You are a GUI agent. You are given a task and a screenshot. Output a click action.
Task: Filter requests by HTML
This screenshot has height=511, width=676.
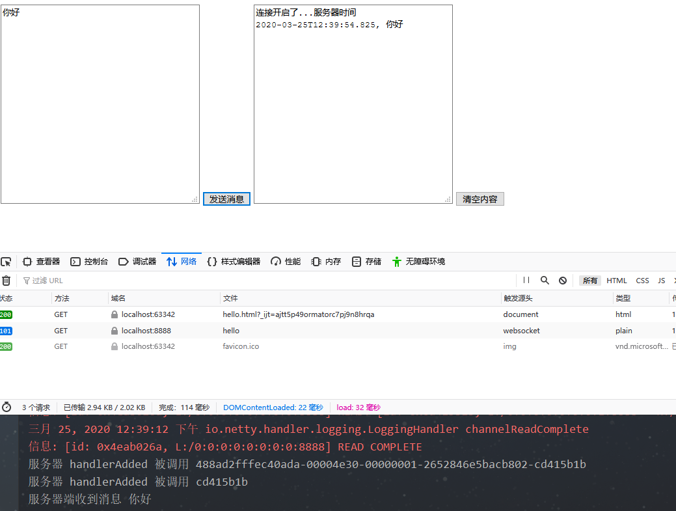tap(617, 281)
